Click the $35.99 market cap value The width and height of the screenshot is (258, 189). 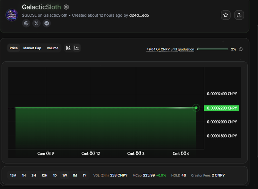pyautogui.click(x=149, y=175)
